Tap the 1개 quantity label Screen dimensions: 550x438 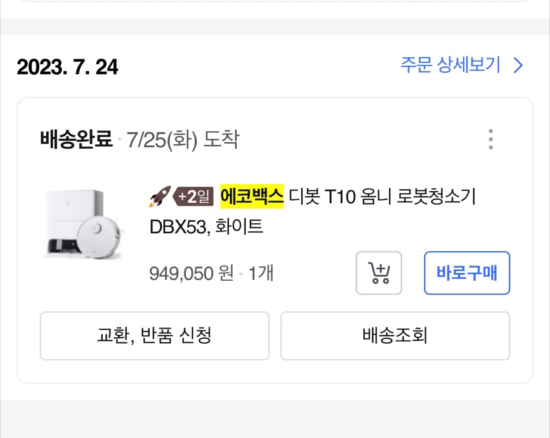[261, 273]
